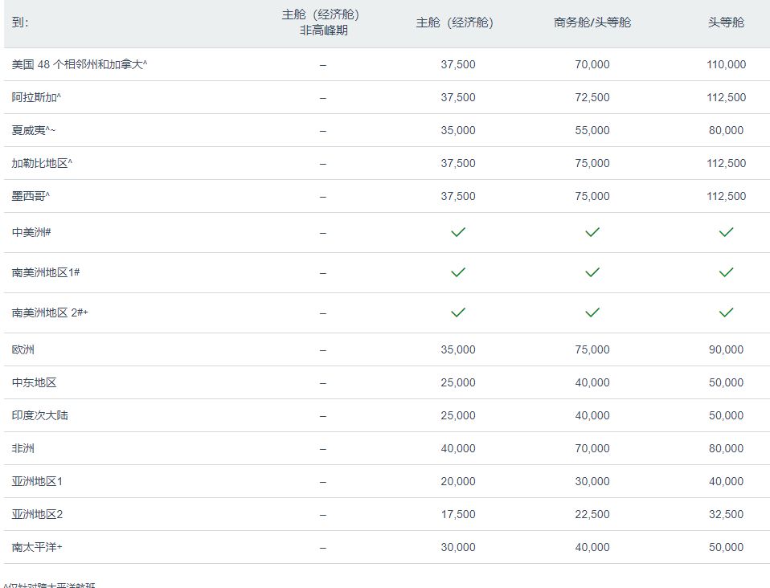Click the 17,500 economy miles value
This screenshot has height=588, width=770.
[x=458, y=514]
